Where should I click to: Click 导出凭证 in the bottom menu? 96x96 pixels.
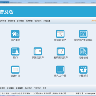(28, 88)
